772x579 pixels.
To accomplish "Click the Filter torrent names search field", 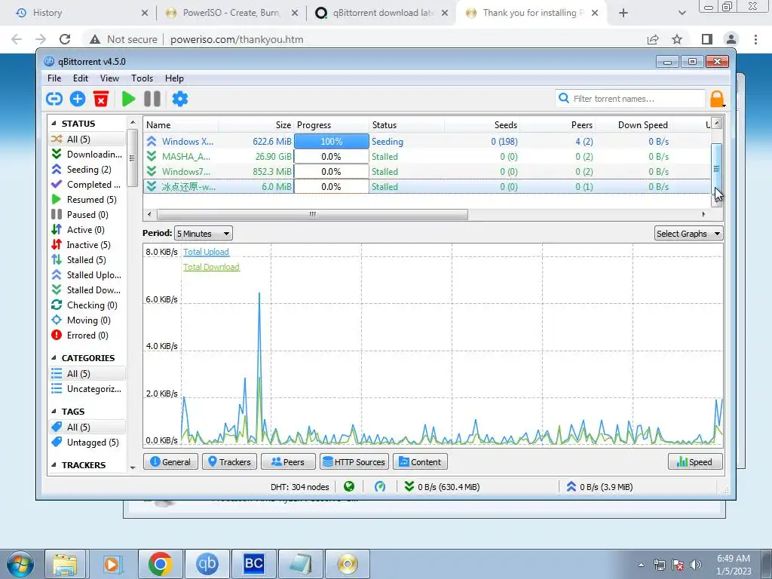I will tap(630, 99).
